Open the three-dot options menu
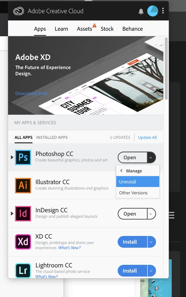 163,11
